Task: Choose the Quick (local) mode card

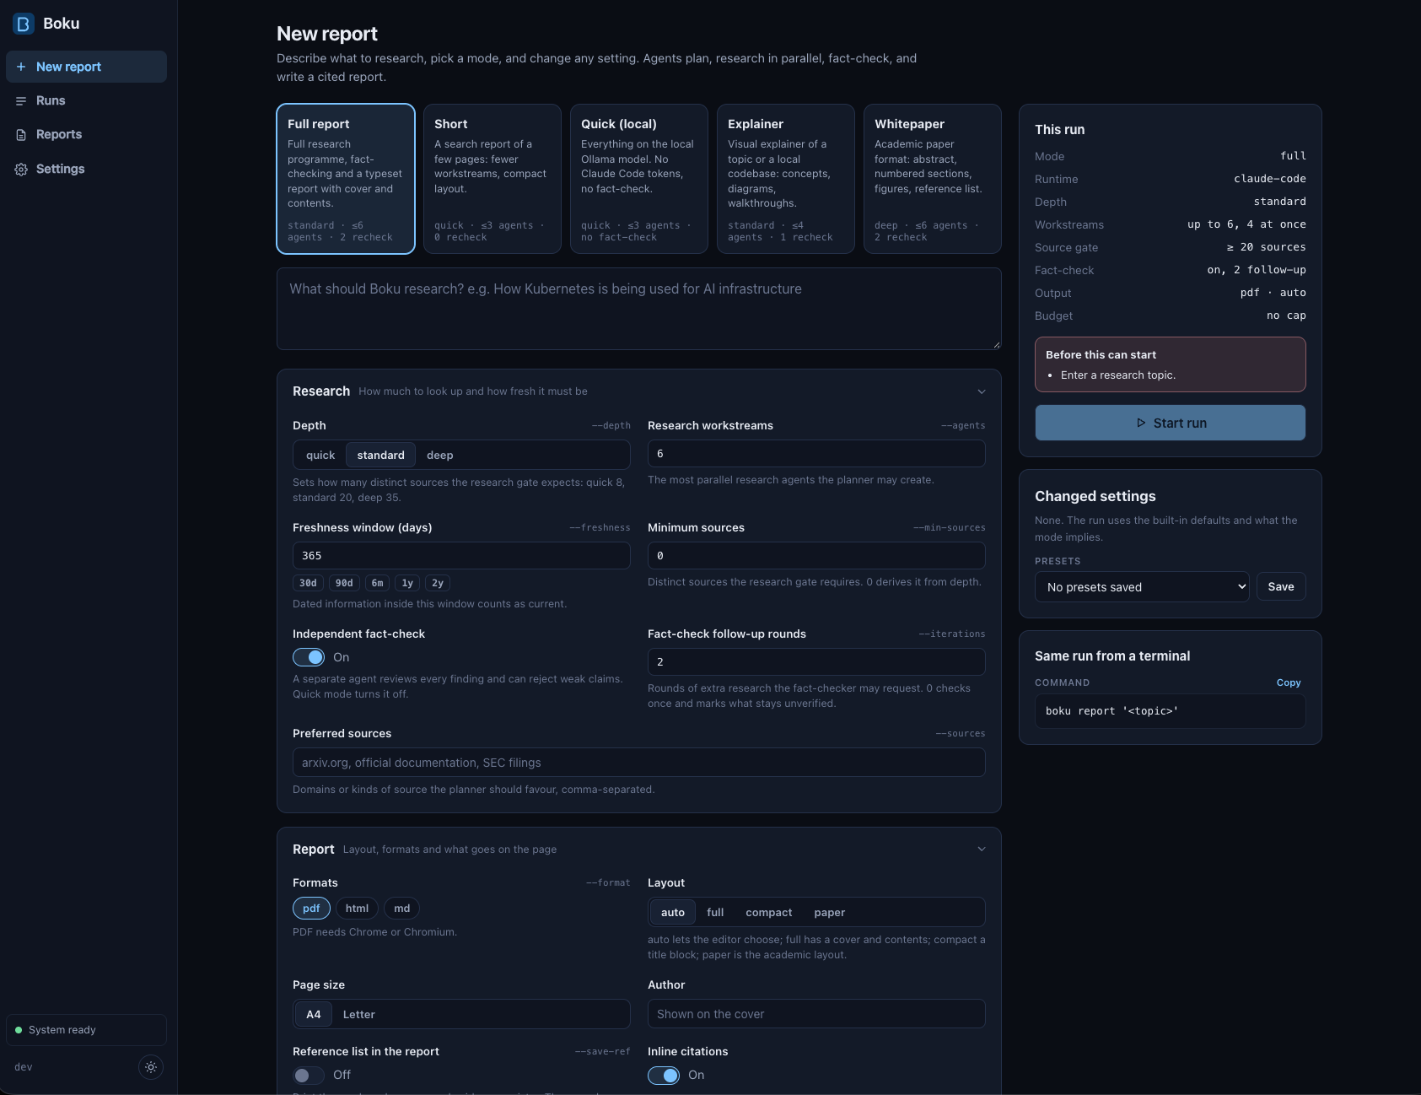Action: (x=639, y=179)
